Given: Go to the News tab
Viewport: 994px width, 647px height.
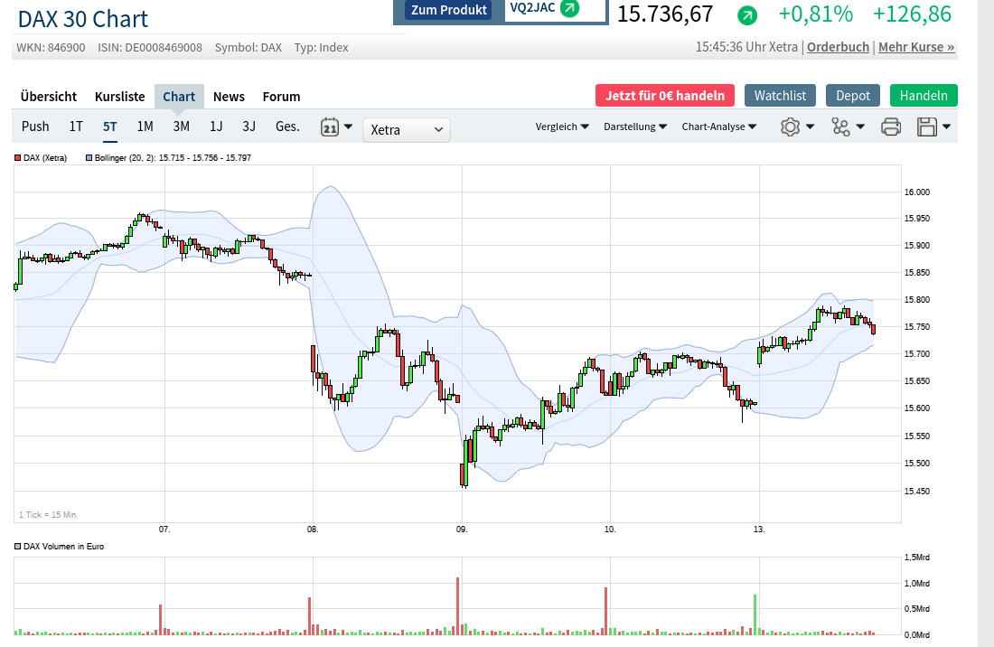Looking at the screenshot, I should 229,97.
